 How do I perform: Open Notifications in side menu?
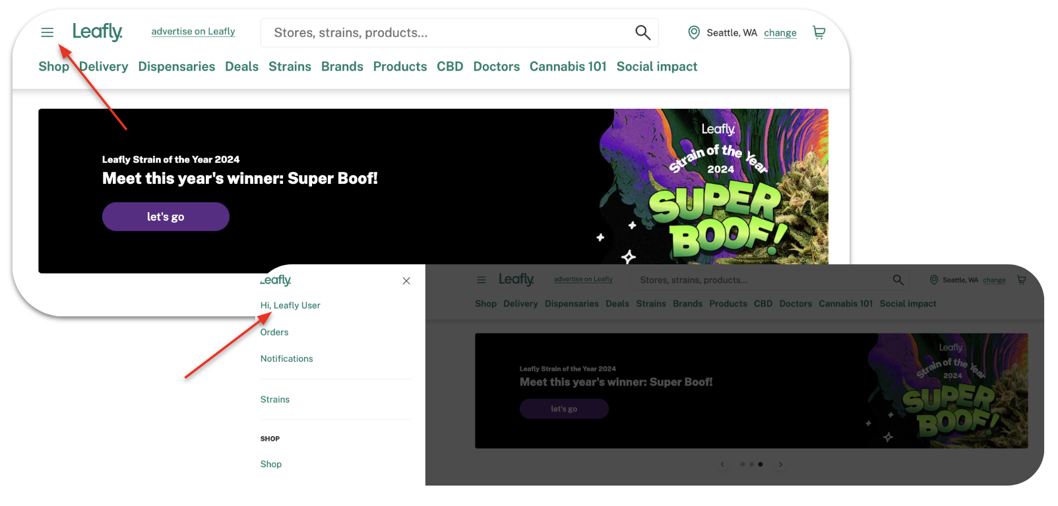286,358
